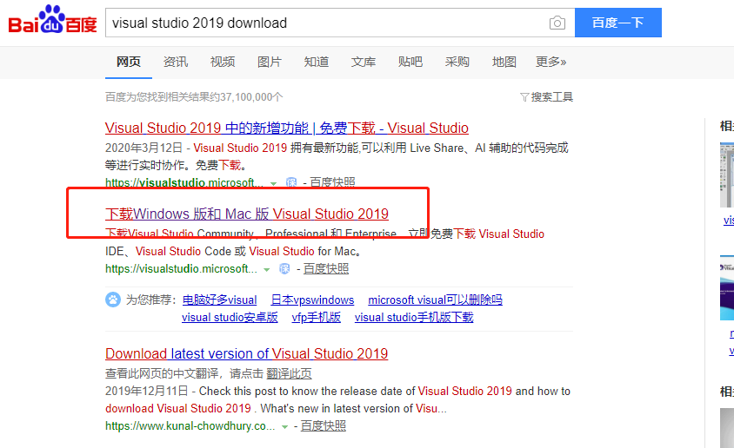Image resolution: width=734 pixels, height=448 pixels.
Task: Open the 知道 tab
Action: (317, 62)
